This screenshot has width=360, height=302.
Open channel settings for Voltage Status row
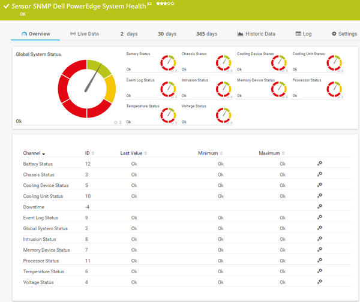tap(320, 282)
